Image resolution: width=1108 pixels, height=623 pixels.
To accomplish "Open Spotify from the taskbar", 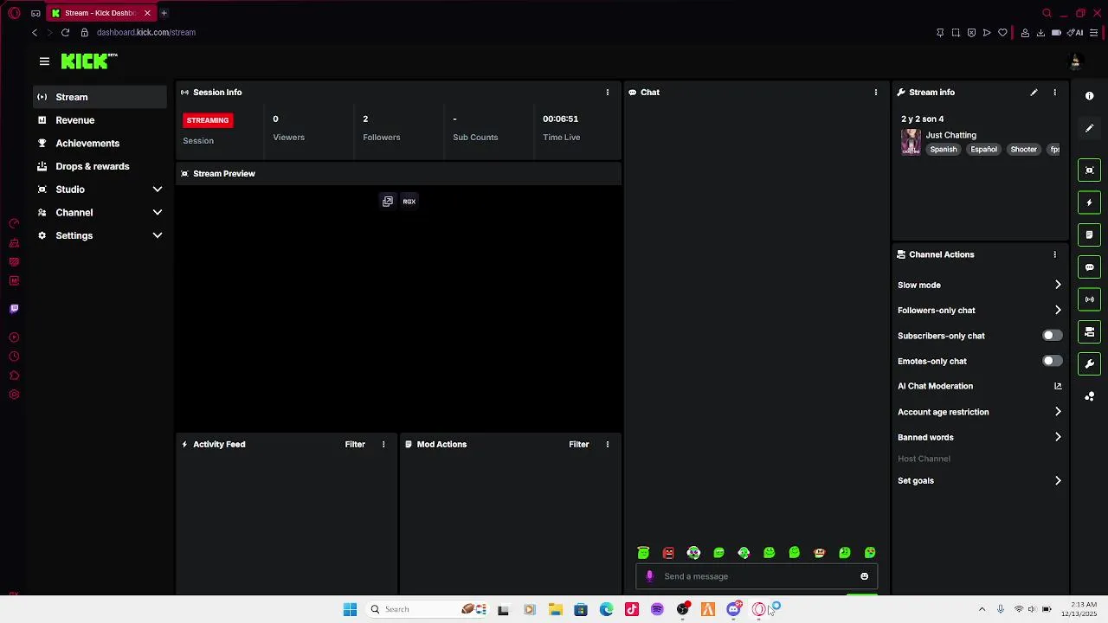I will click(x=657, y=609).
